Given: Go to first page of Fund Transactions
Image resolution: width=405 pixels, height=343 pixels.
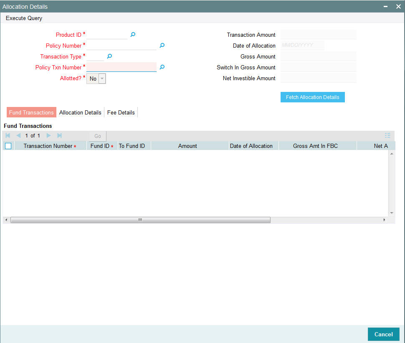Looking at the screenshot, I should coord(8,135).
